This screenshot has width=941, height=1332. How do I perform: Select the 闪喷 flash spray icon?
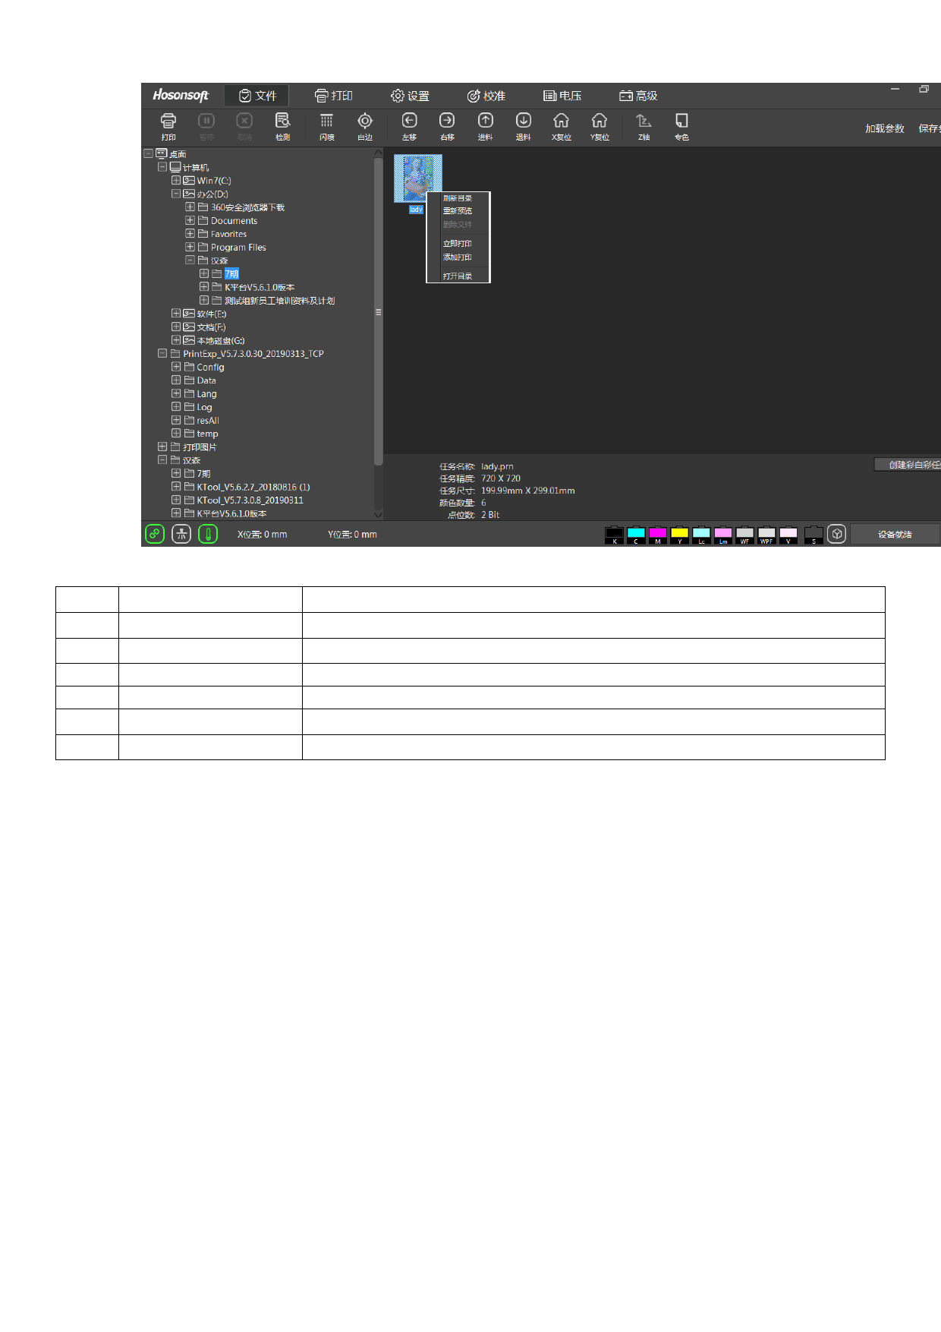(326, 125)
